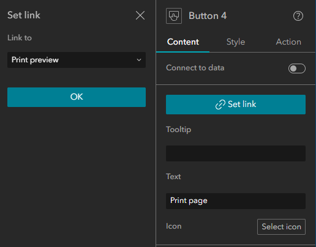Click the Link to label

tap(20, 38)
